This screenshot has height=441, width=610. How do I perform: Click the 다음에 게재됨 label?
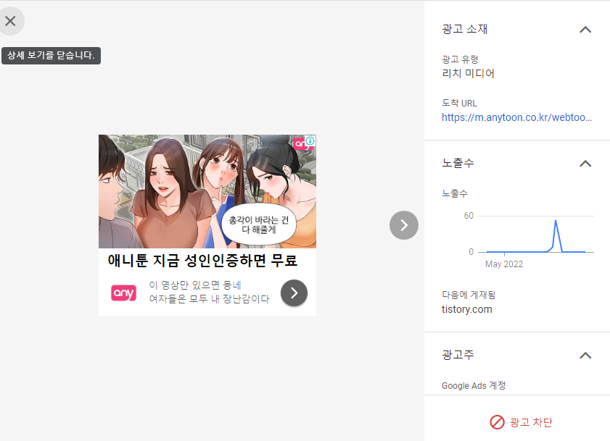469,295
